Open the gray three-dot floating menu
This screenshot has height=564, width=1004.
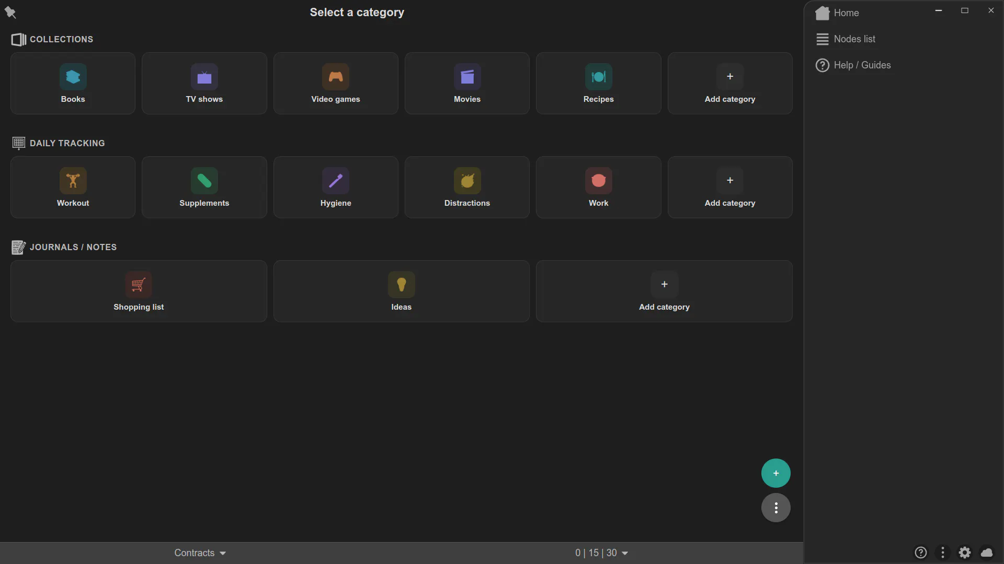coord(775,508)
